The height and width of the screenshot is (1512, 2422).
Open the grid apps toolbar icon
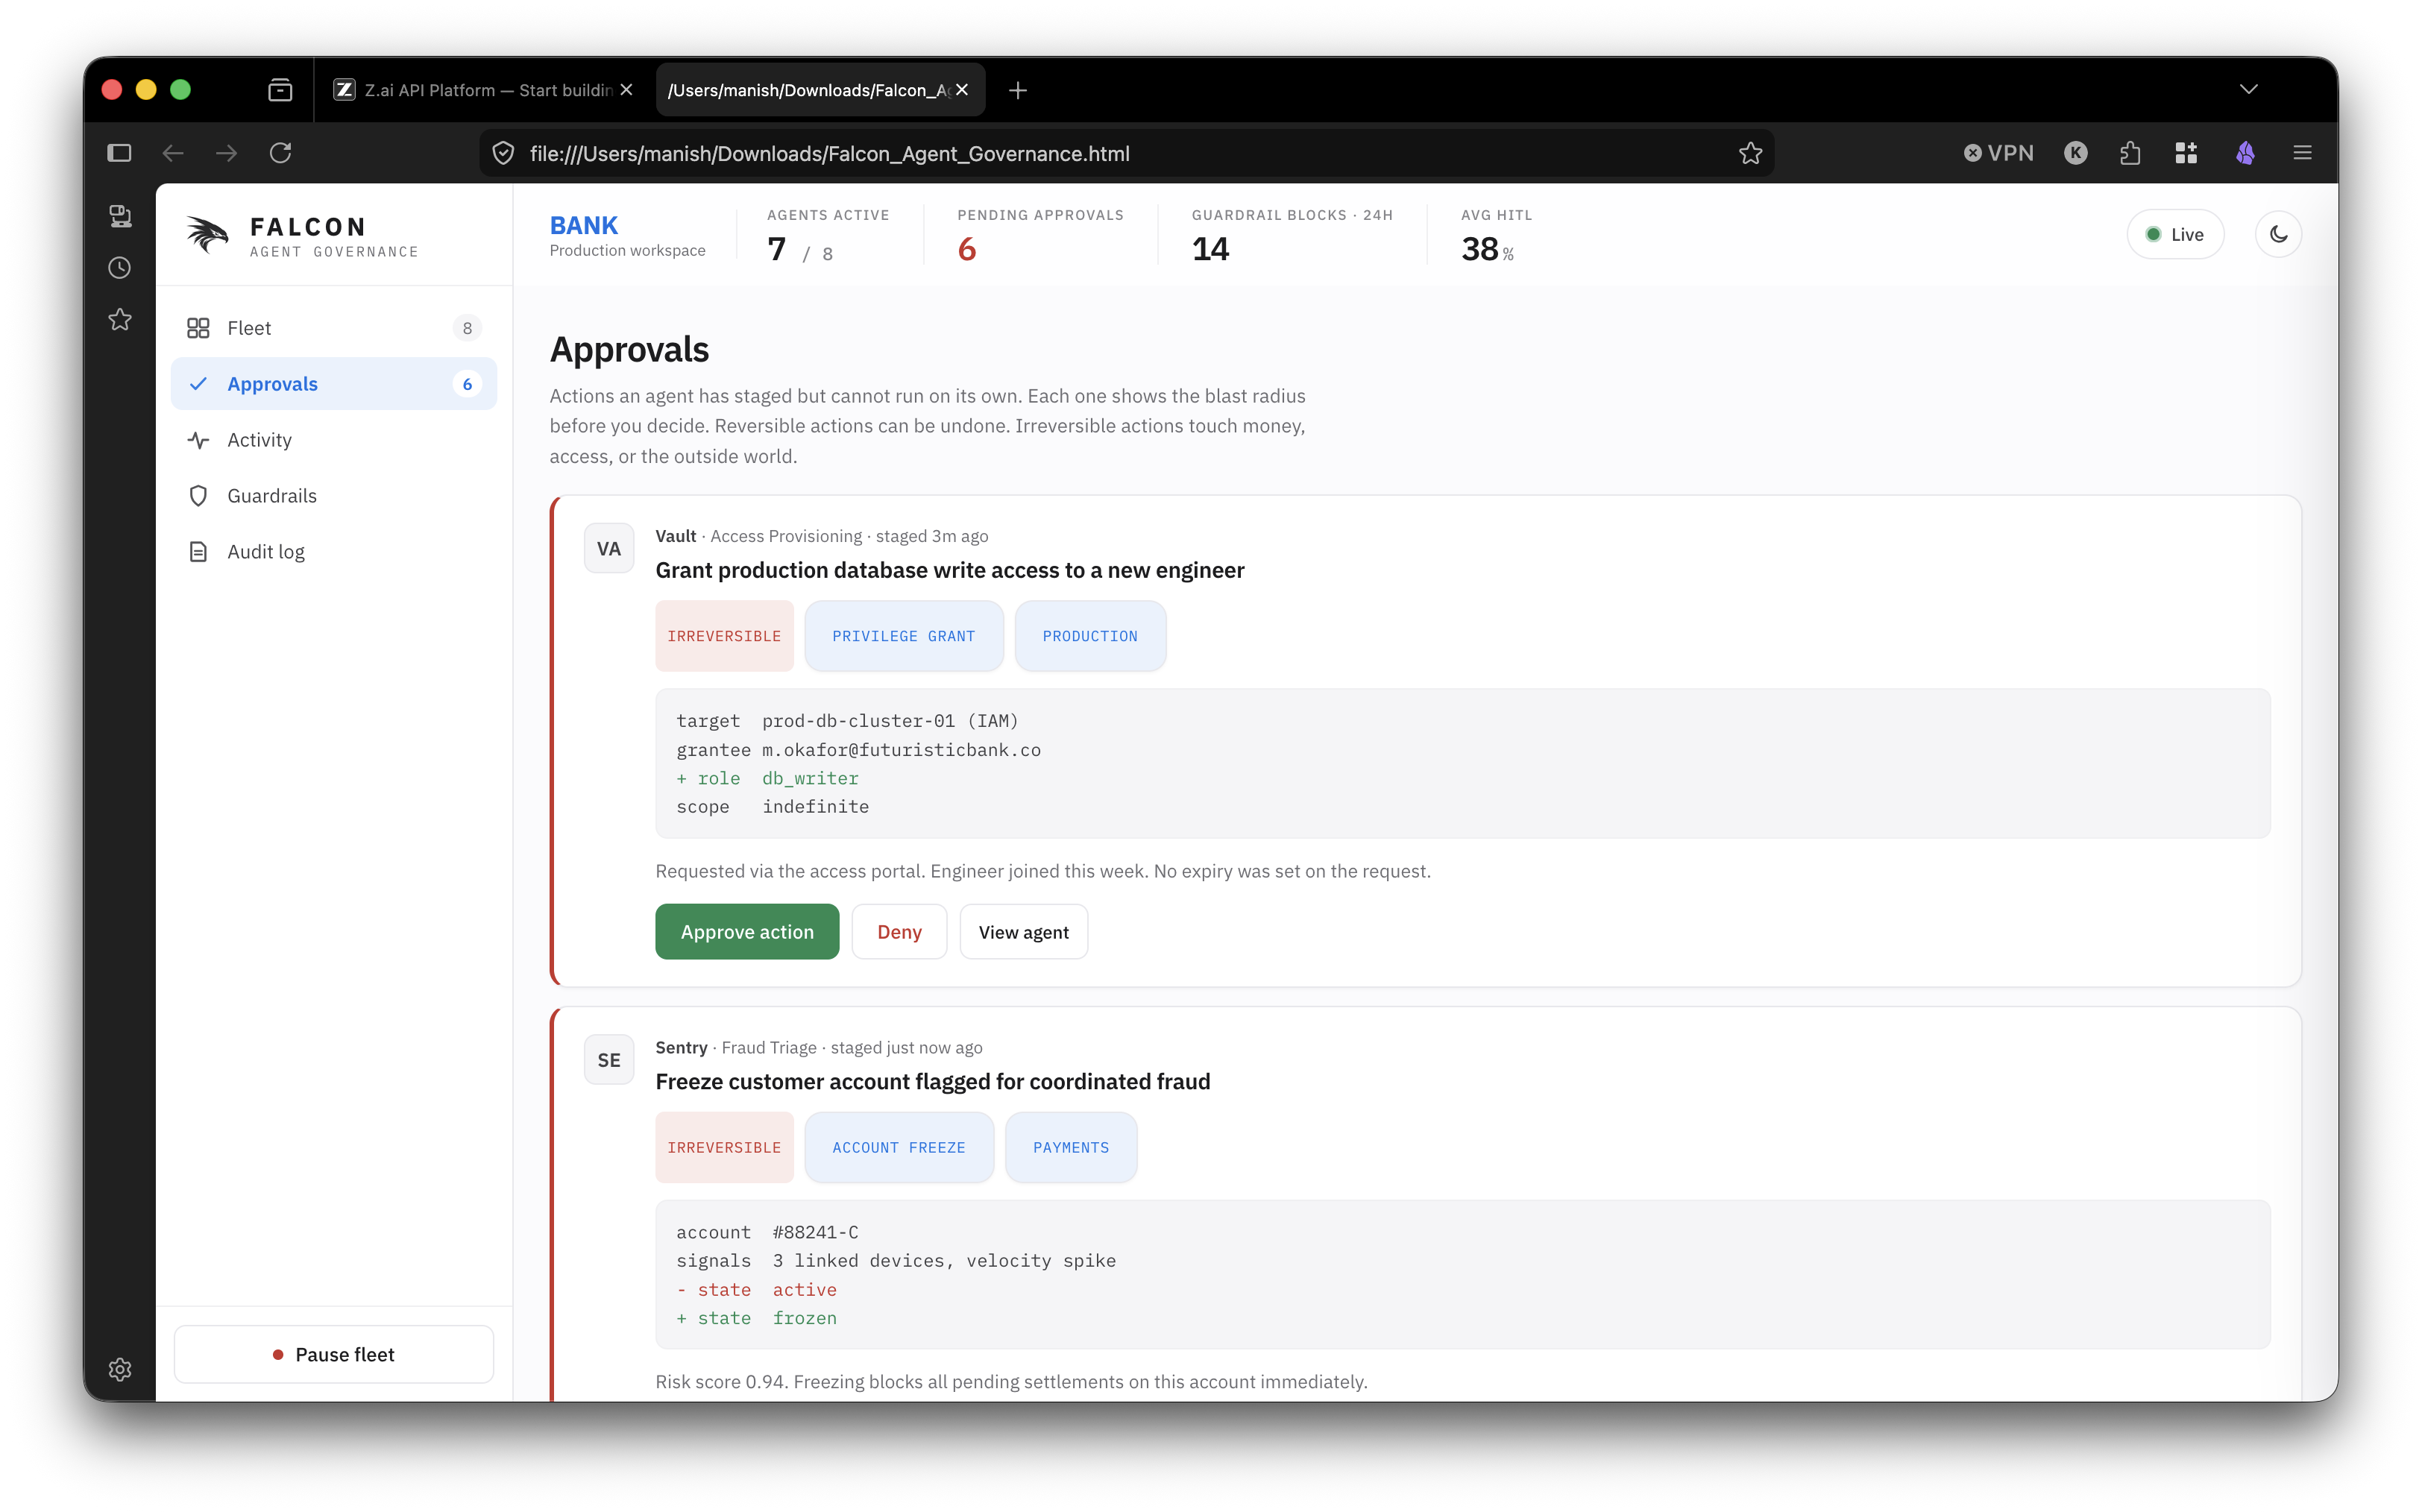[x=2186, y=153]
